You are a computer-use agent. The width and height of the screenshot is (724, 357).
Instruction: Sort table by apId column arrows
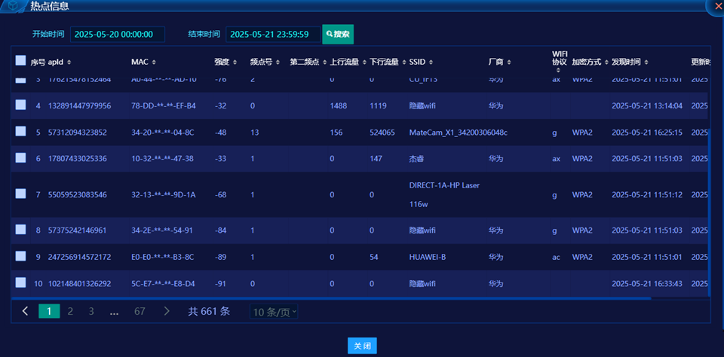(x=69, y=63)
